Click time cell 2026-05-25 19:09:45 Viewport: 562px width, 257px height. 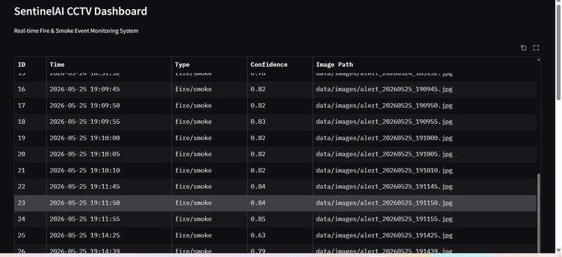109,89
